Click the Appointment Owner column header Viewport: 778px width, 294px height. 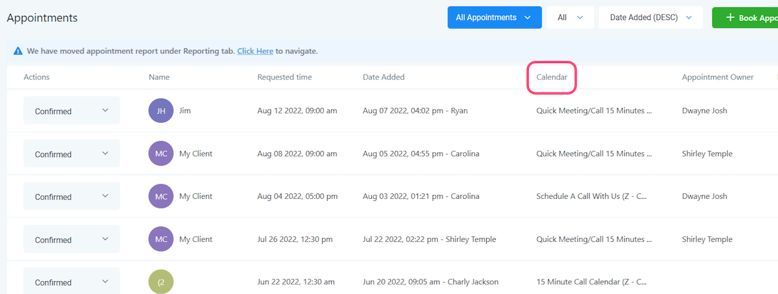[718, 77]
